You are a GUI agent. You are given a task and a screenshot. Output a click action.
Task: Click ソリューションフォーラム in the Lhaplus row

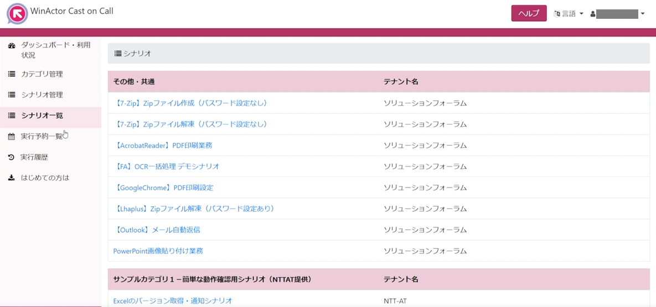tap(425, 209)
